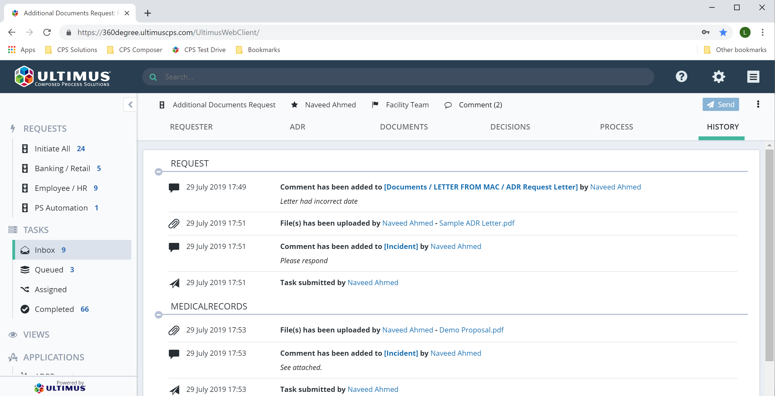Open the Demo Proposal.pdf link
This screenshot has width=775, height=396.
coord(471,330)
